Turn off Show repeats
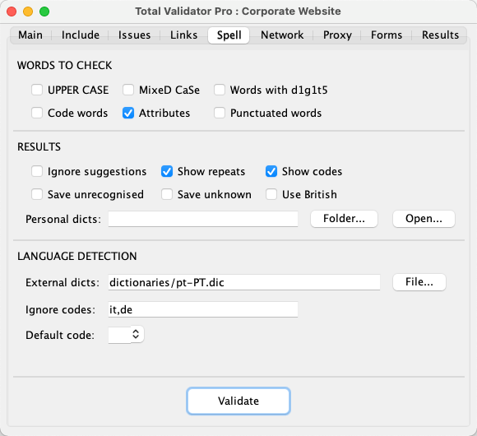 coord(167,171)
